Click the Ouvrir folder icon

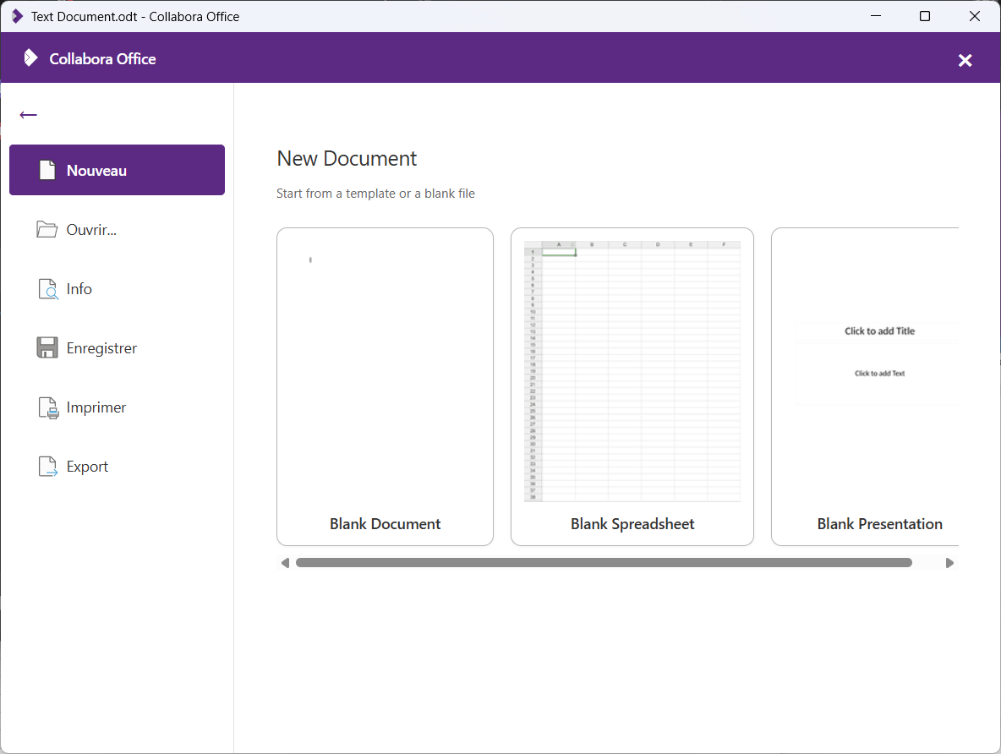[47, 228]
